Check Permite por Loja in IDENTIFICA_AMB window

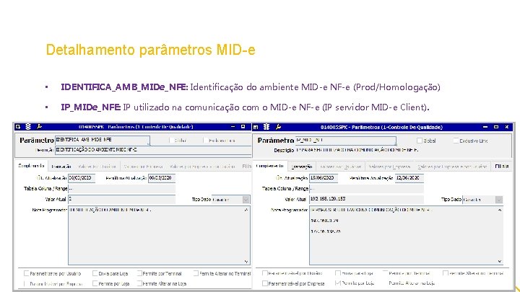pos(95,283)
